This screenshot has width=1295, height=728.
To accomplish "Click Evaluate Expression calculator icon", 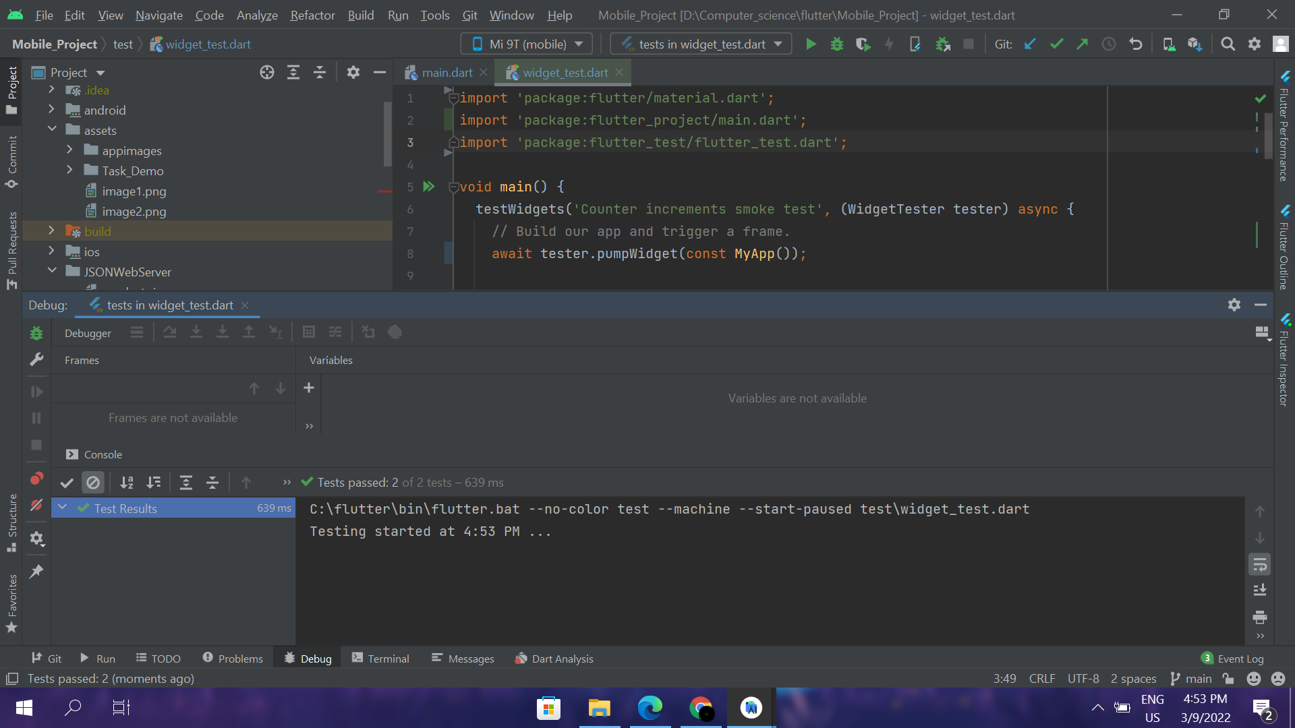I will pyautogui.click(x=309, y=332).
